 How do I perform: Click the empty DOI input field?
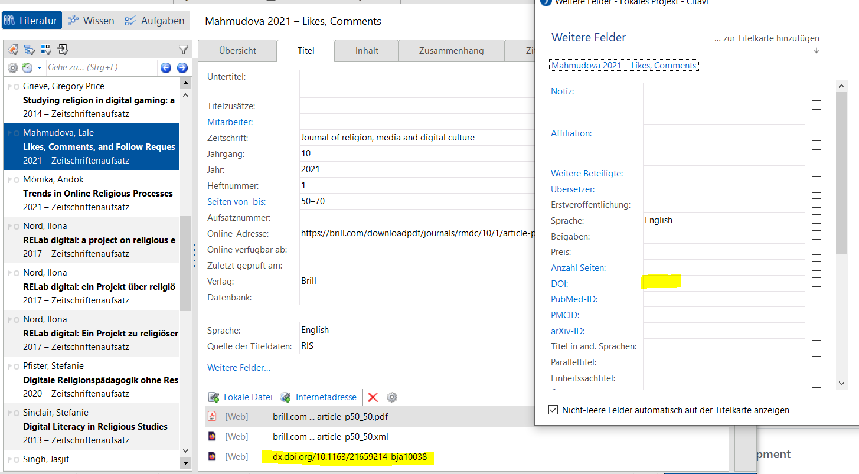tap(724, 283)
